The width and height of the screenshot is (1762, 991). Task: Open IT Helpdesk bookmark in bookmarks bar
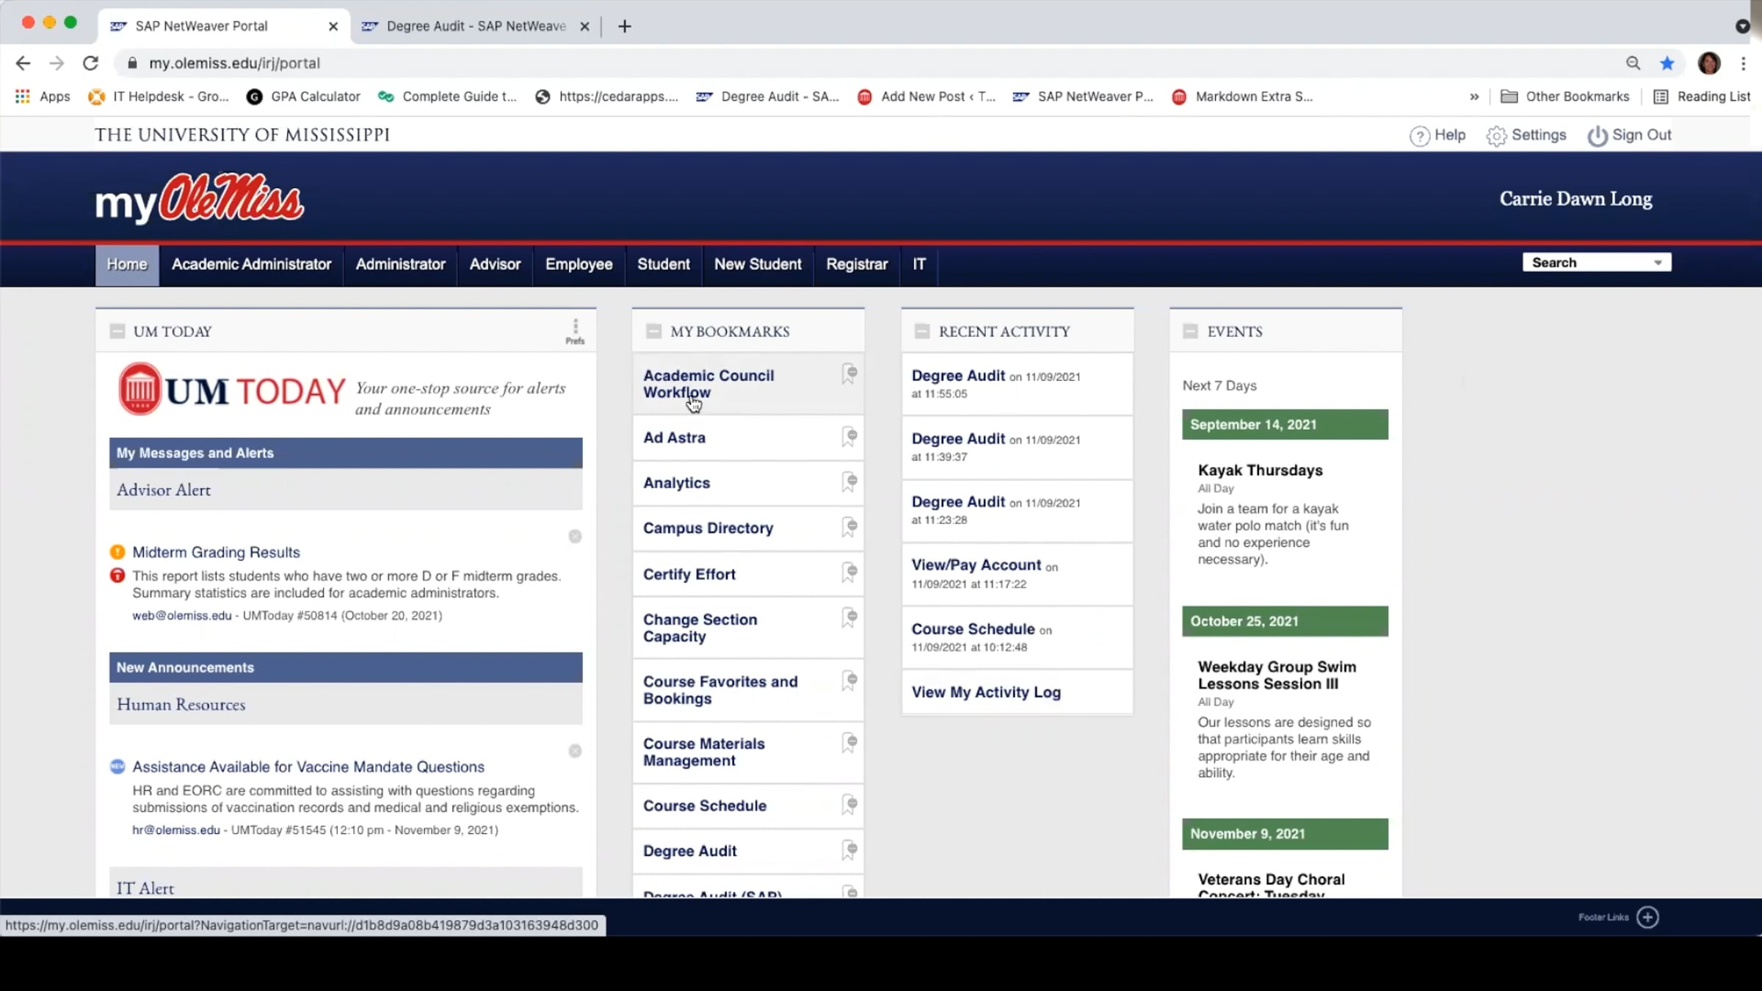[x=159, y=96]
